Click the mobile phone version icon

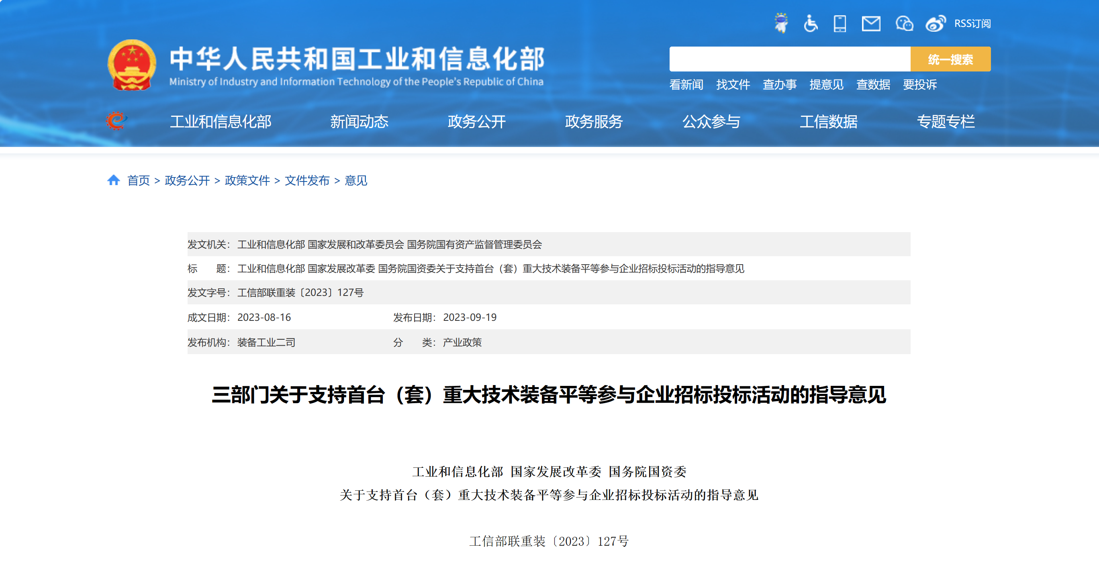840,23
